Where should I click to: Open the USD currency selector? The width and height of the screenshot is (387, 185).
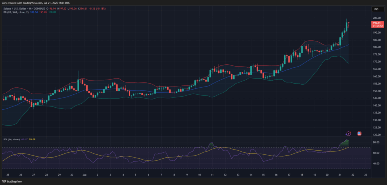point(378,9)
